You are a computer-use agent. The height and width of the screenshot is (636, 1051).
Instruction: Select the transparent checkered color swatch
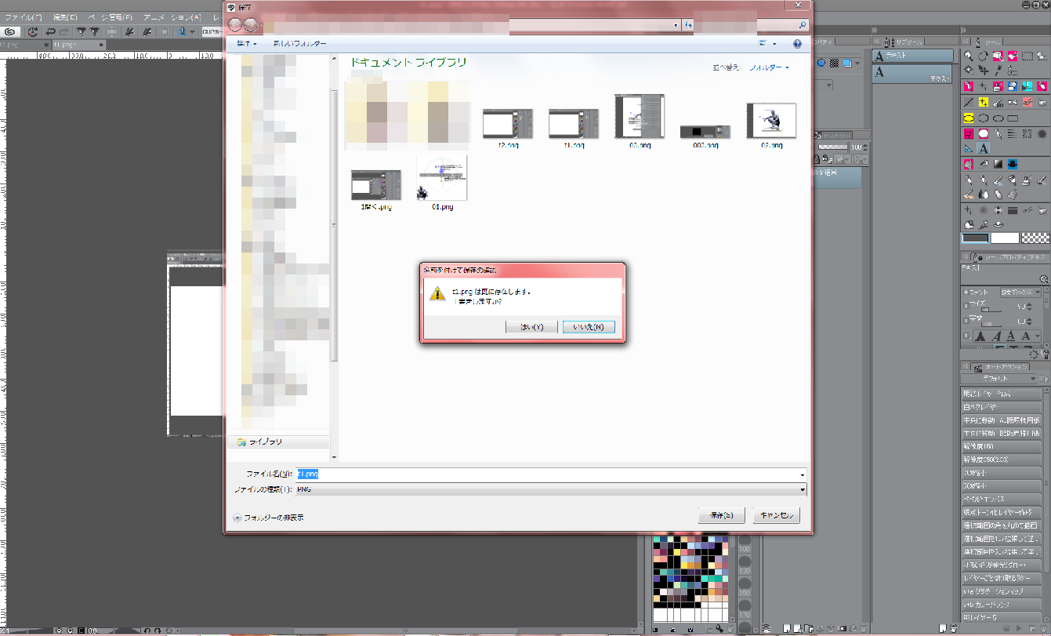(1035, 238)
